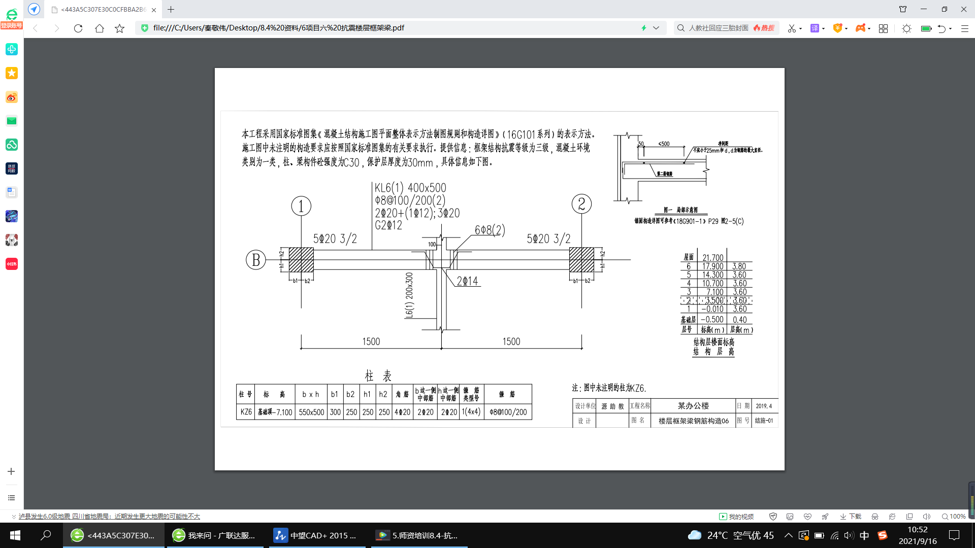This screenshot has width=975, height=548.
Task: Switch to 中望CAD+ 2015 taskbar window
Action: pos(317,535)
